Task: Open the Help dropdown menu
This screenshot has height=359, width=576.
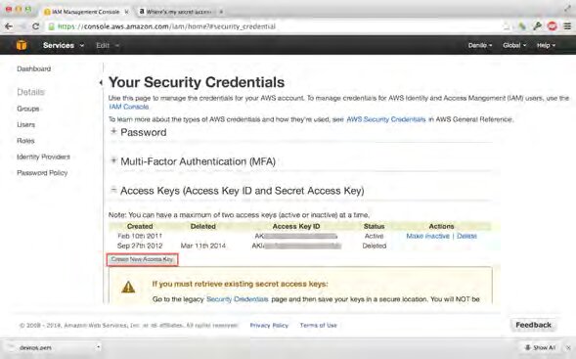Action: (x=546, y=45)
